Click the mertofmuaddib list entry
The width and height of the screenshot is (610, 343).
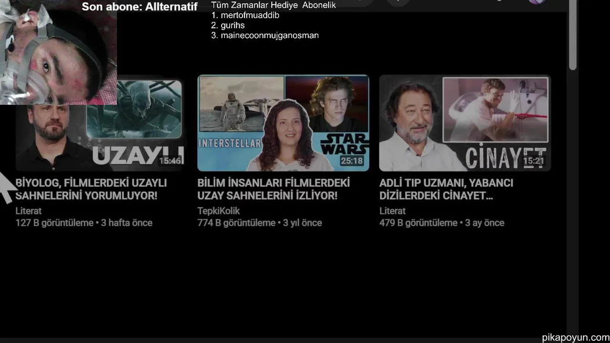coord(245,15)
